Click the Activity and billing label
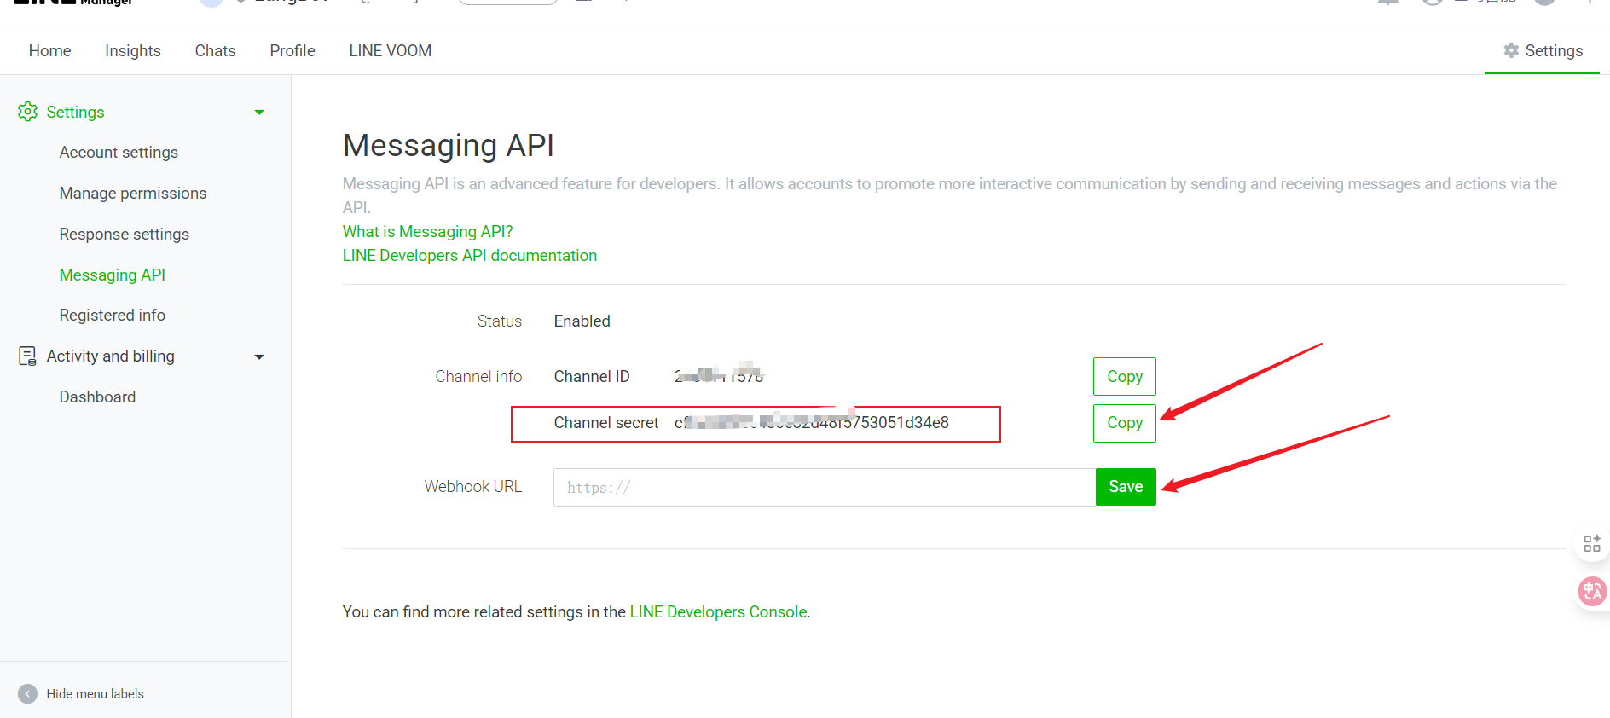Image resolution: width=1610 pixels, height=718 pixels. tap(111, 356)
